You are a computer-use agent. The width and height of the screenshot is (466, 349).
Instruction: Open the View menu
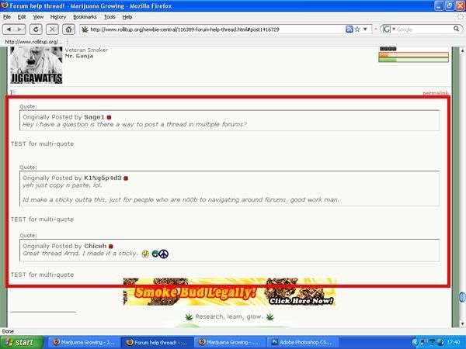pos(38,17)
